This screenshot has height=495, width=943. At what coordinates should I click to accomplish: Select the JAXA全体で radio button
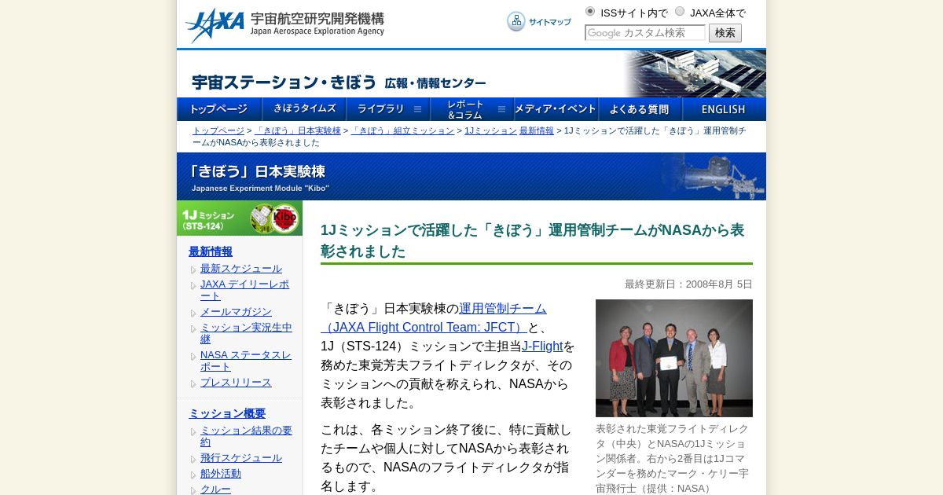click(680, 11)
